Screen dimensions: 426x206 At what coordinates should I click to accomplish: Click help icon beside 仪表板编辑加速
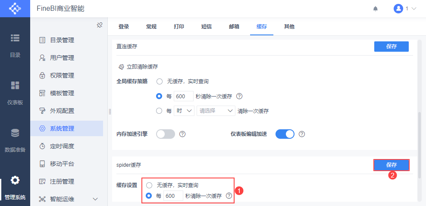302,134
